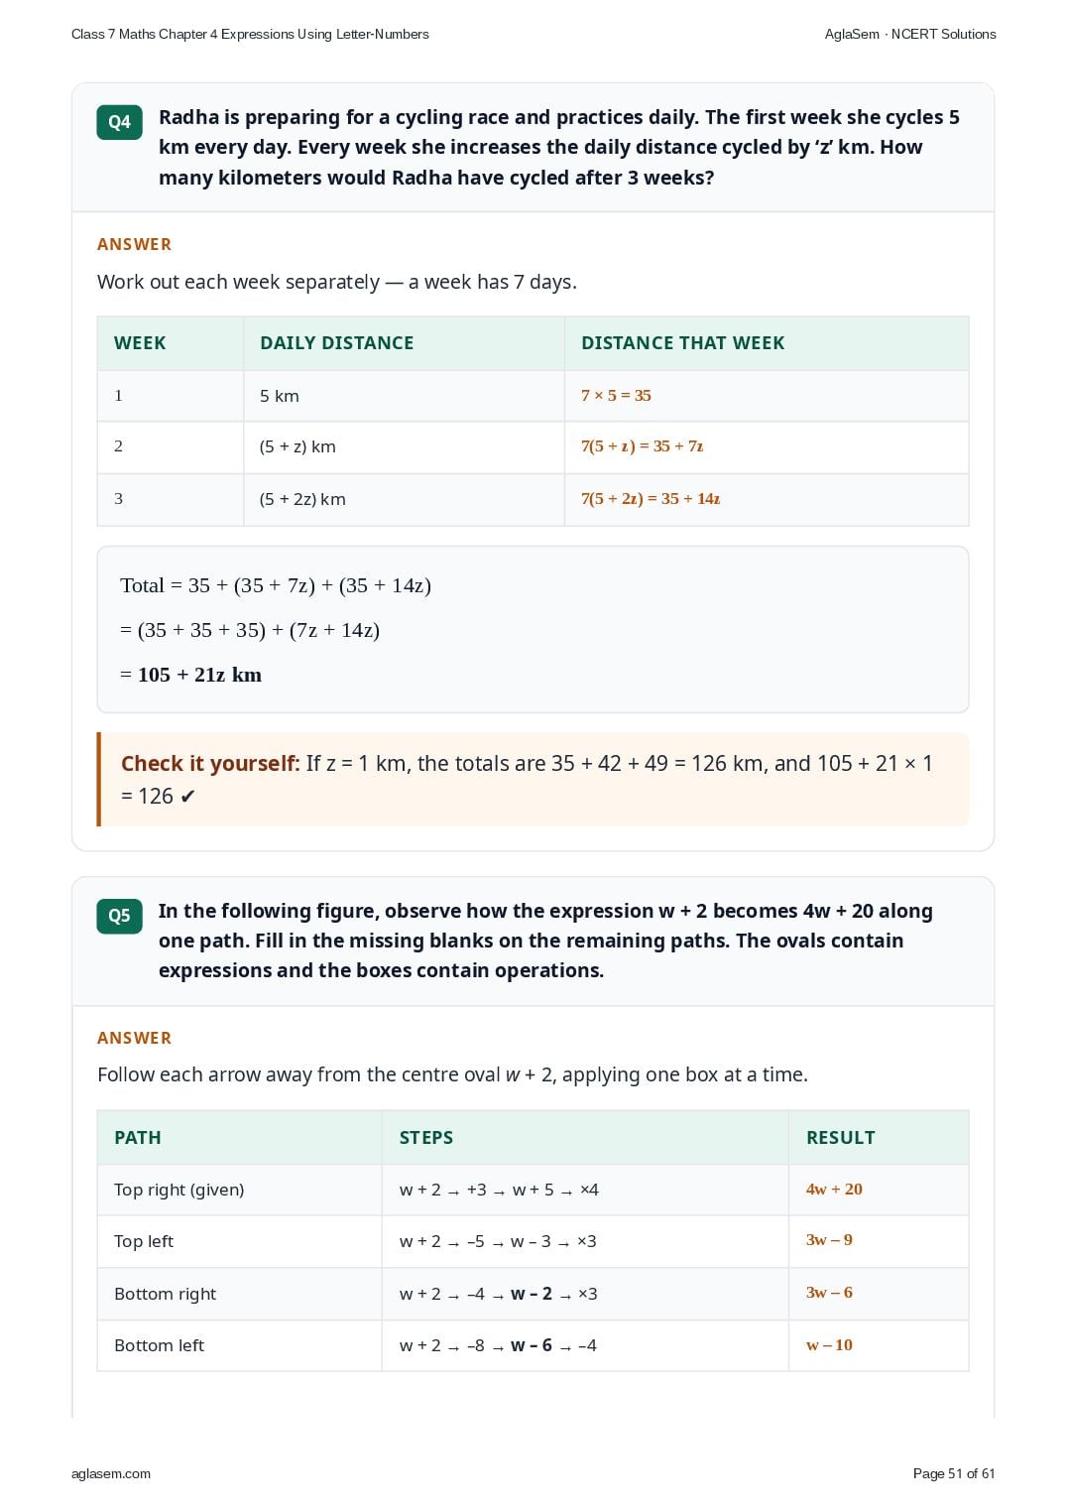Screen dimensions: 1067x1510
Task: Select the DAILY DISTANCE column header
Action: click(337, 343)
